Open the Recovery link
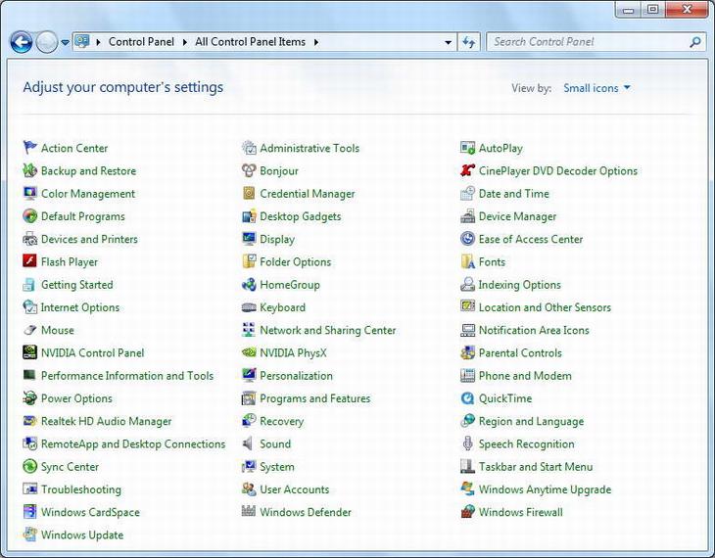 282,421
